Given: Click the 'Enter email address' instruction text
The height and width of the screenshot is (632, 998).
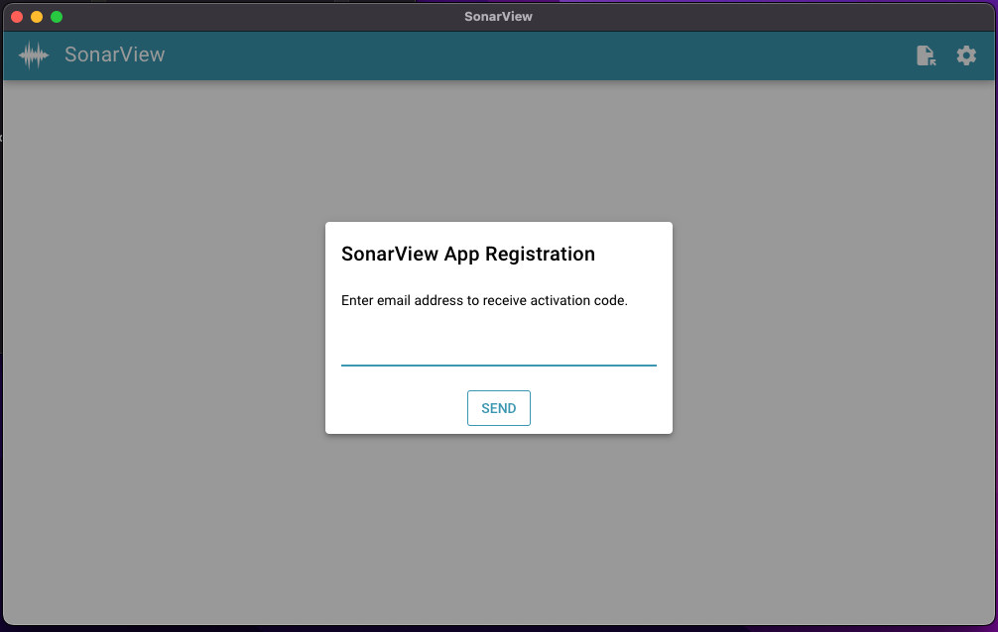Looking at the screenshot, I should tap(484, 300).
